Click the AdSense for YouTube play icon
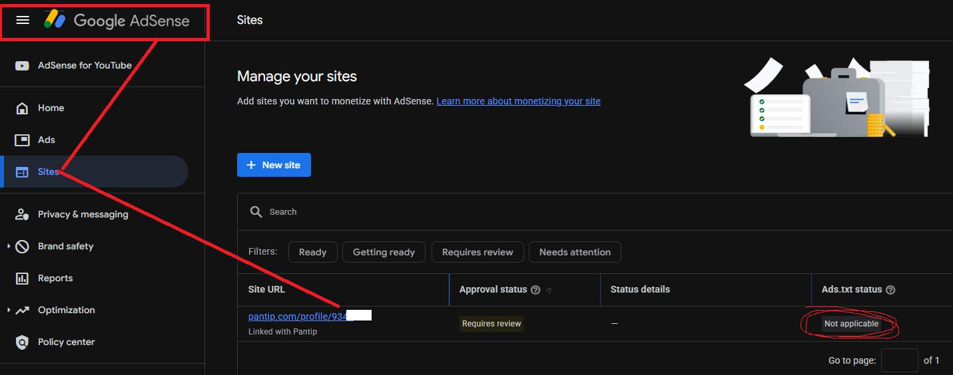 click(22, 65)
